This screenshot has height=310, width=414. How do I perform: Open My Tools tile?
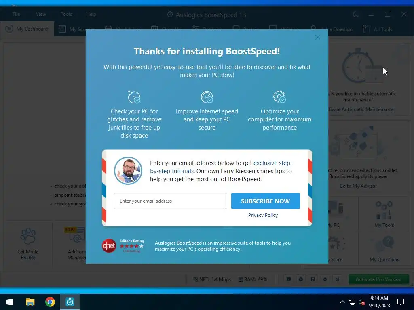384,214
